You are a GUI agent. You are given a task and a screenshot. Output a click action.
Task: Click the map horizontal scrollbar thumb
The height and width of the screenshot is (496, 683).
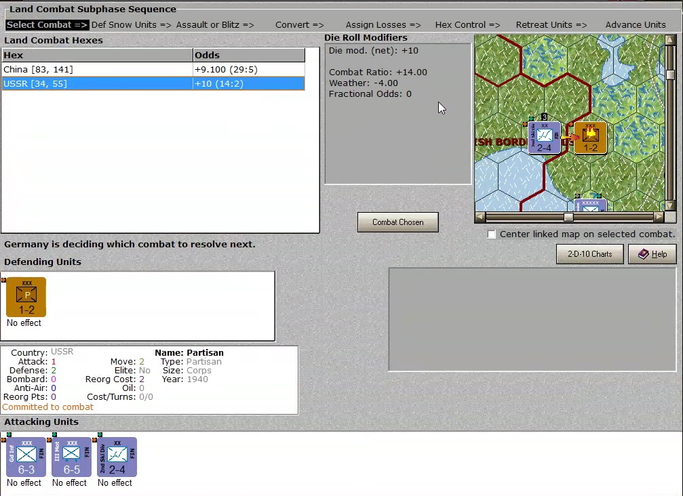pos(568,217)
